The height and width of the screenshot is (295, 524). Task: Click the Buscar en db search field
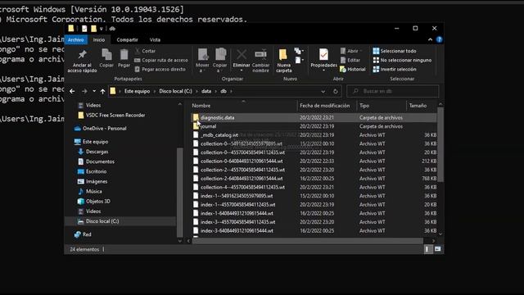pos(393,91)
